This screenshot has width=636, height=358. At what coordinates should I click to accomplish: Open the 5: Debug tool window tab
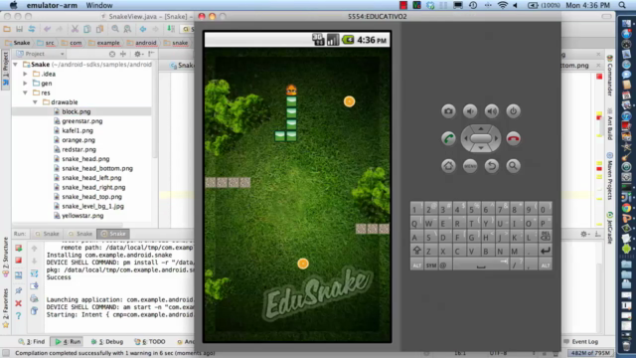point(107,342)
